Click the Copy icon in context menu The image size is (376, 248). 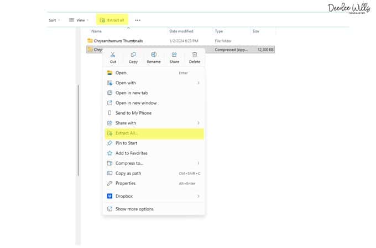coord(133,55)
